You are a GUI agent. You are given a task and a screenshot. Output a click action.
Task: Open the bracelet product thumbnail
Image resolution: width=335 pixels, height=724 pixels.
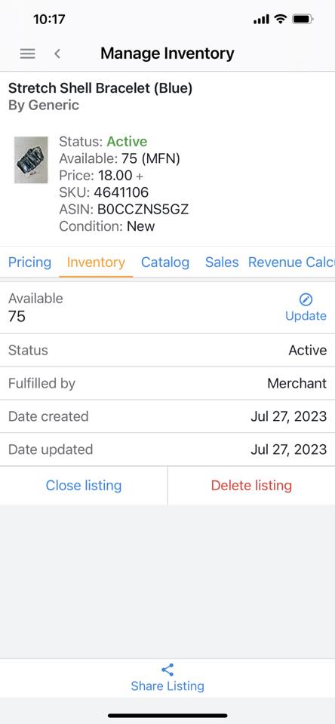pyautogui.click(x=31, y=160)
